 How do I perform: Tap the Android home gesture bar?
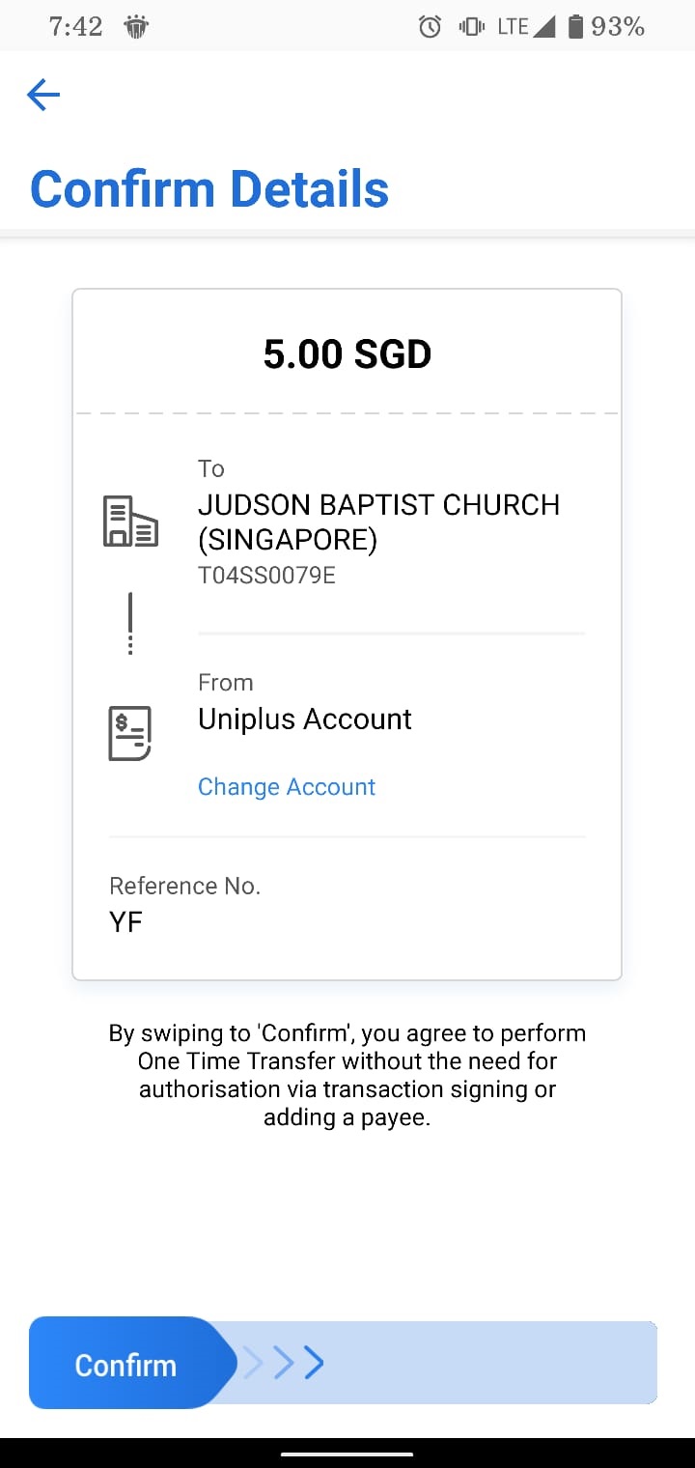coord(347,1454)
